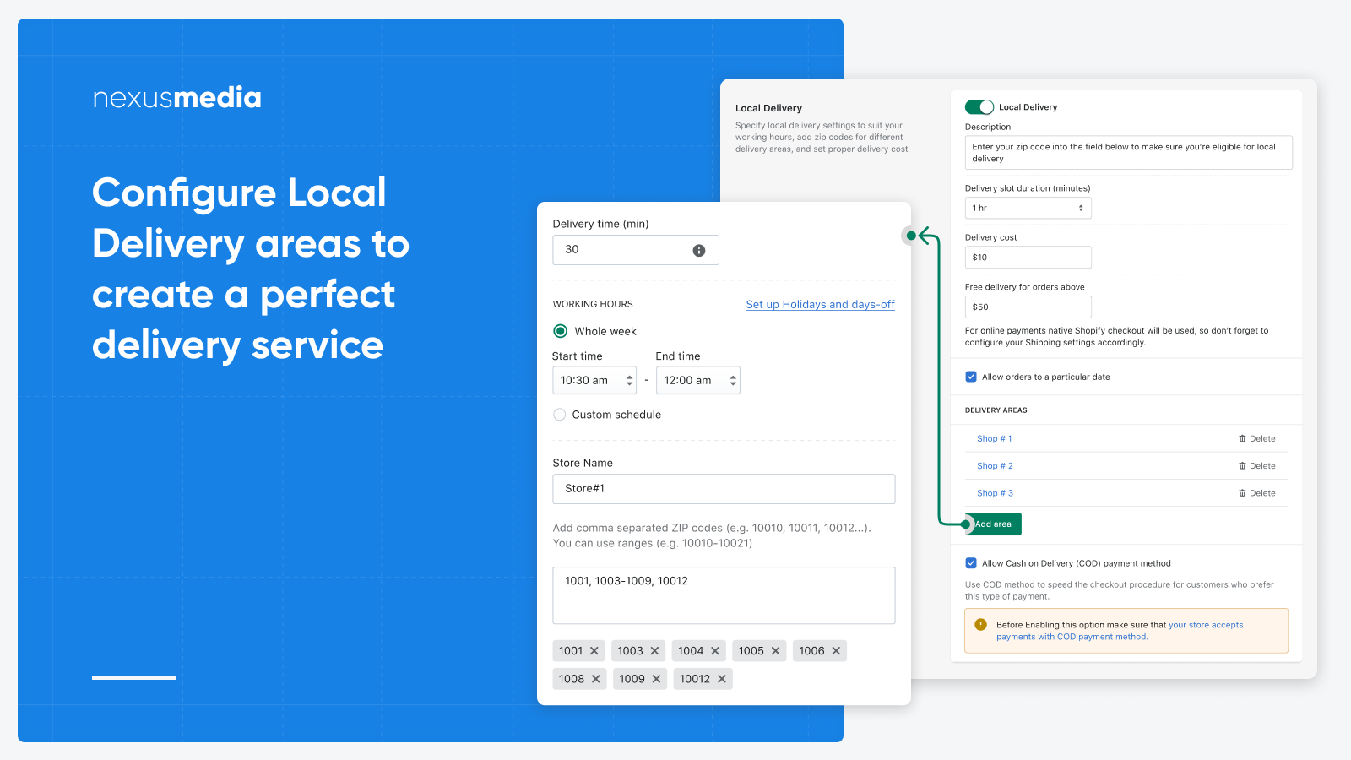Open Set up Holidays and days-off link
The width and height of the screenshot is (1351, 760).
pos(820,305)
